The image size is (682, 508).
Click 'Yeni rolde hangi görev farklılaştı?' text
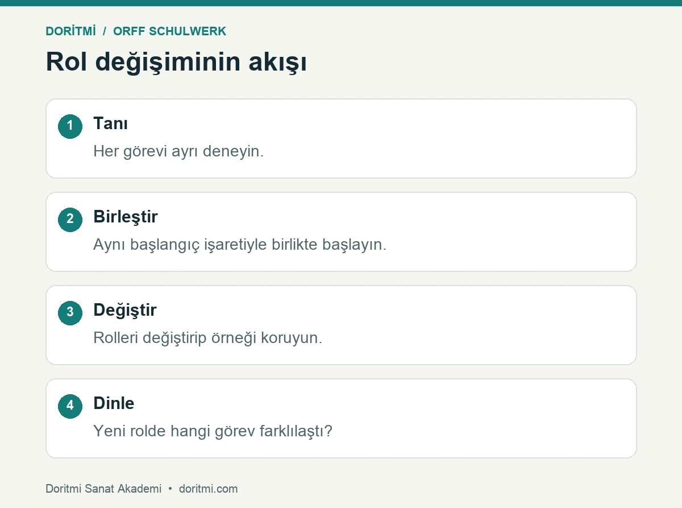click(x=213, y=432)
